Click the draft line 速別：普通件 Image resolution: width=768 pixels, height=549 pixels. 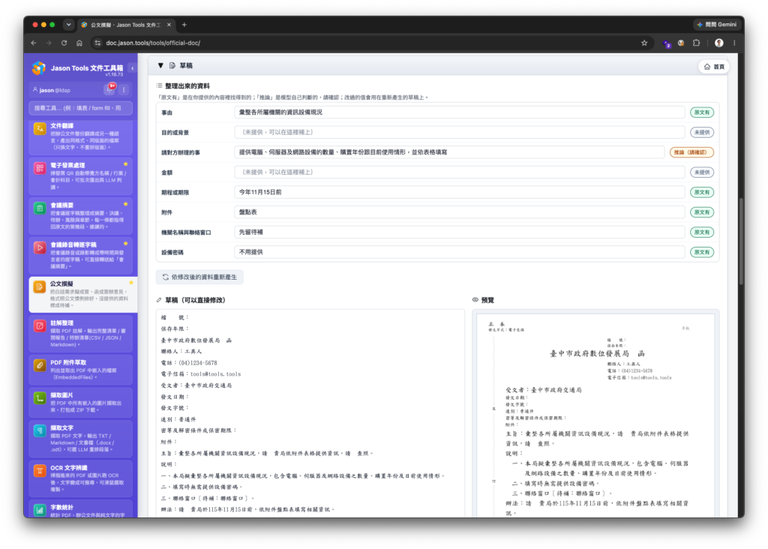[x=178, y=419]
